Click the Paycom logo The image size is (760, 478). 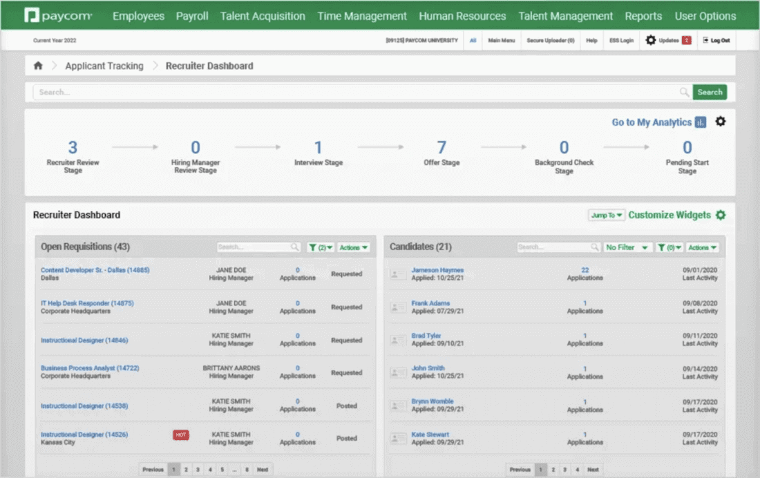[58, 15]
